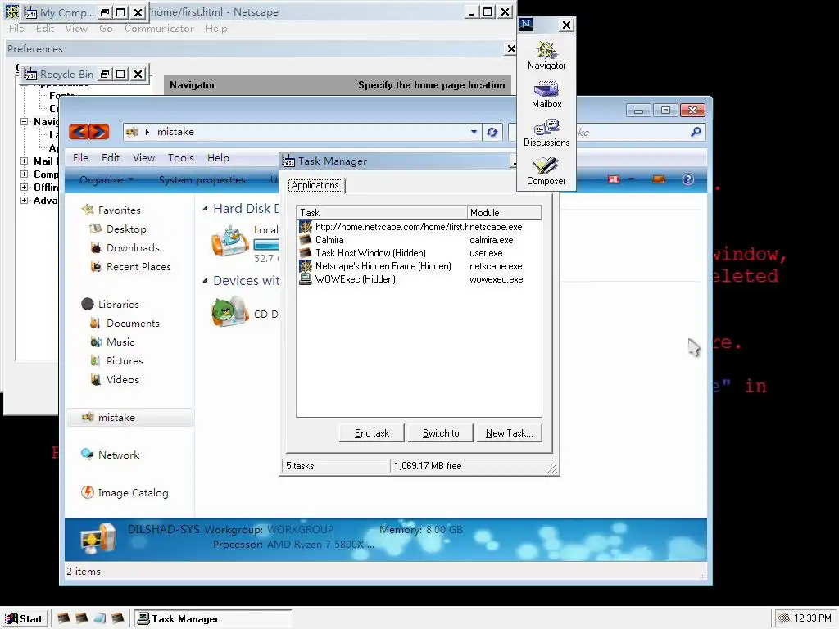
Task: Select Videos under Libraries
Action: coord(123,379)
